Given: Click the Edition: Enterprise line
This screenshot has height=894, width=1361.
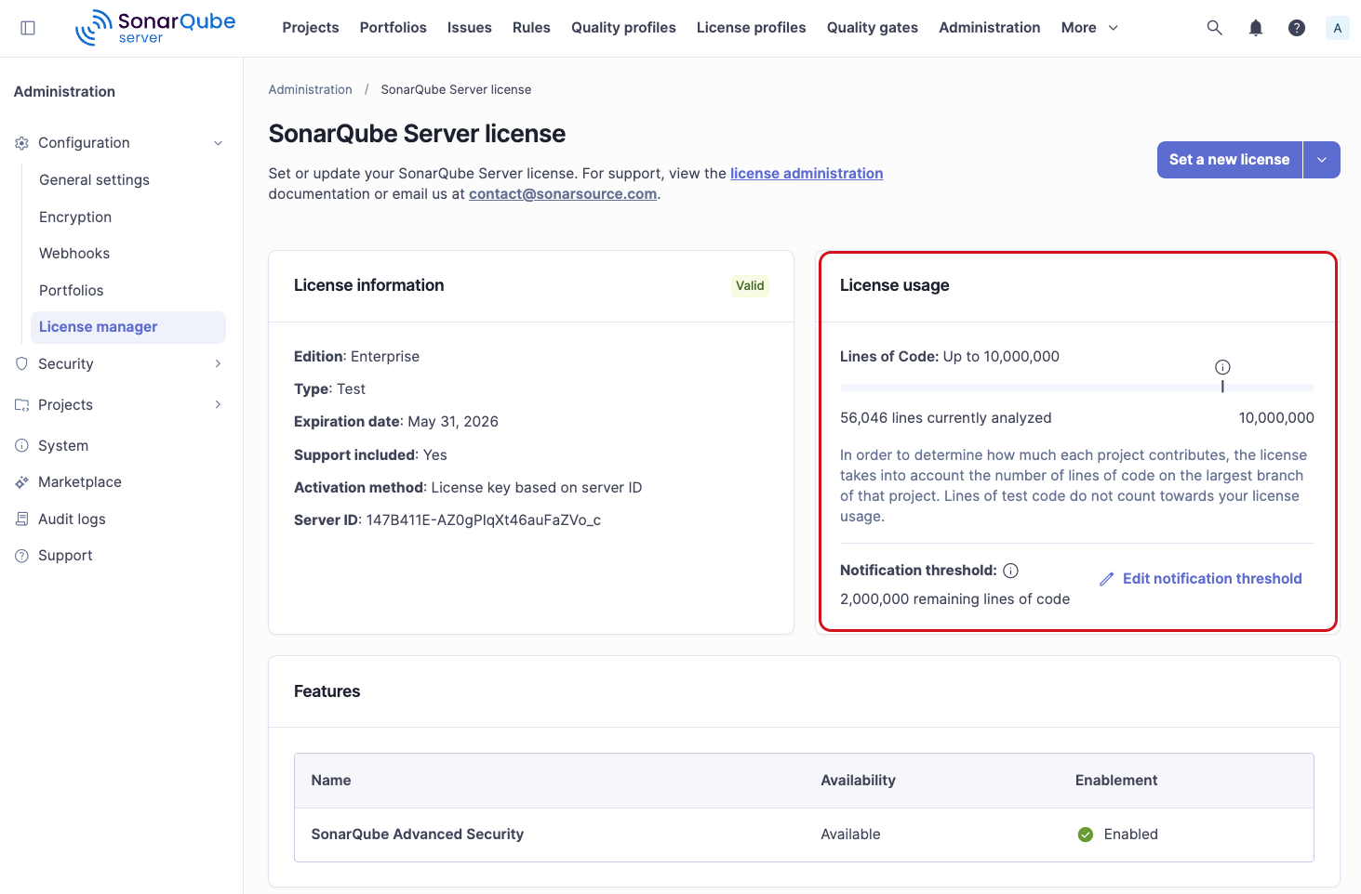Looking at the screenshot, I should (357, 357).
